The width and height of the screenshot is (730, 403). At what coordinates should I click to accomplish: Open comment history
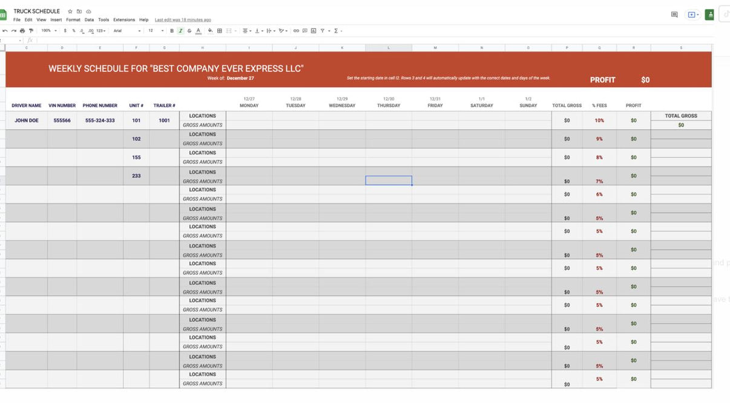[674, 14]
